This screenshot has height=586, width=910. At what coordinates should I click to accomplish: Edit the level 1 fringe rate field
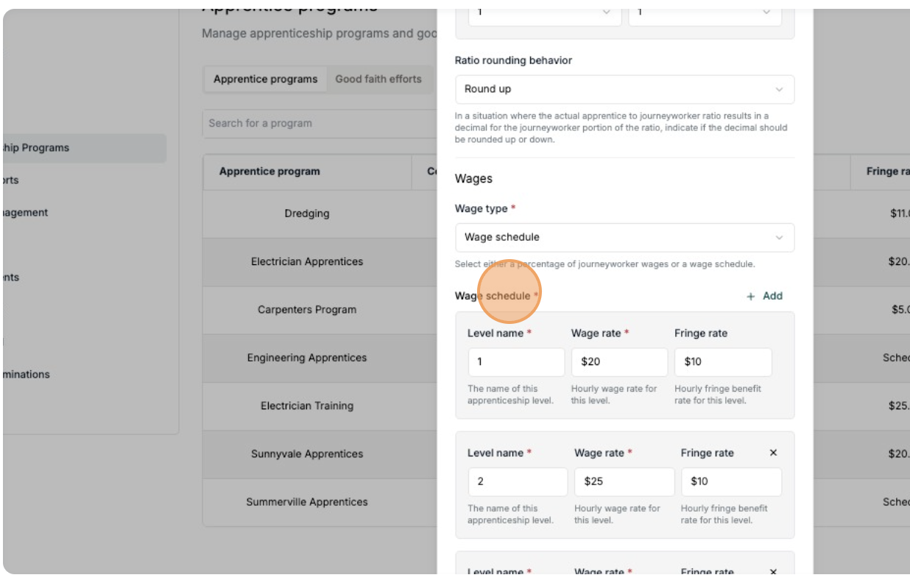tap(723, 362)
